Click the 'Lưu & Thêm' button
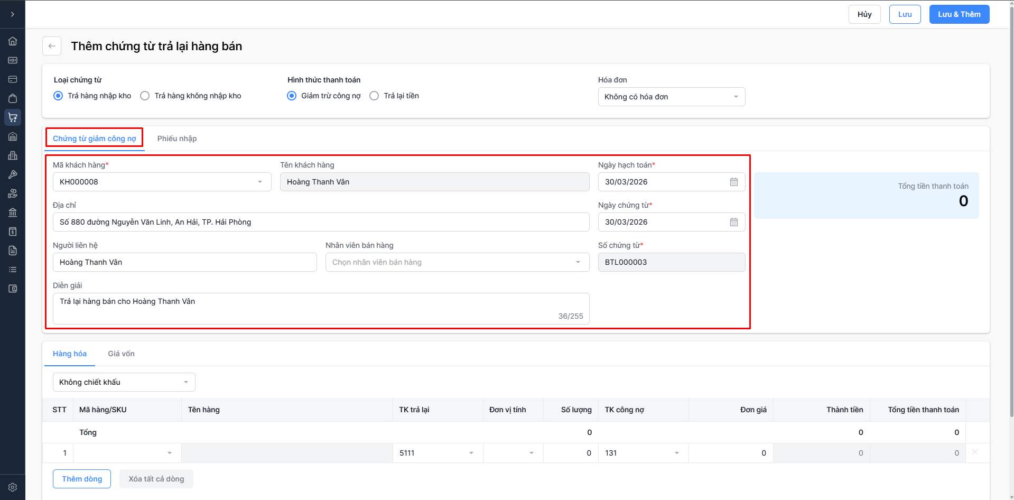 pyautogui.click(x=959, y=14)
